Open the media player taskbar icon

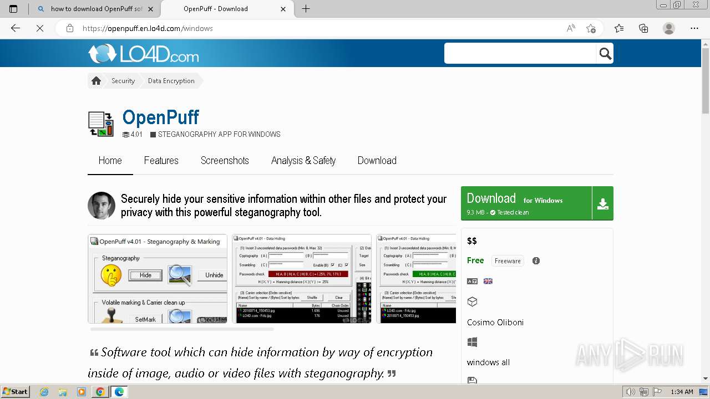[x=81, y=392]
